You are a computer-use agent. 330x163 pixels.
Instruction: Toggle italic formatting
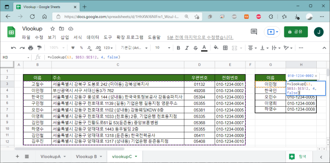click(187, 48)
